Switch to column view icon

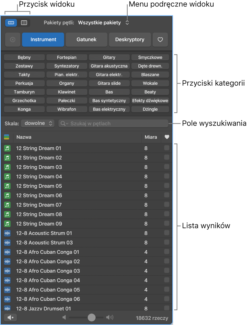point(24,23)
